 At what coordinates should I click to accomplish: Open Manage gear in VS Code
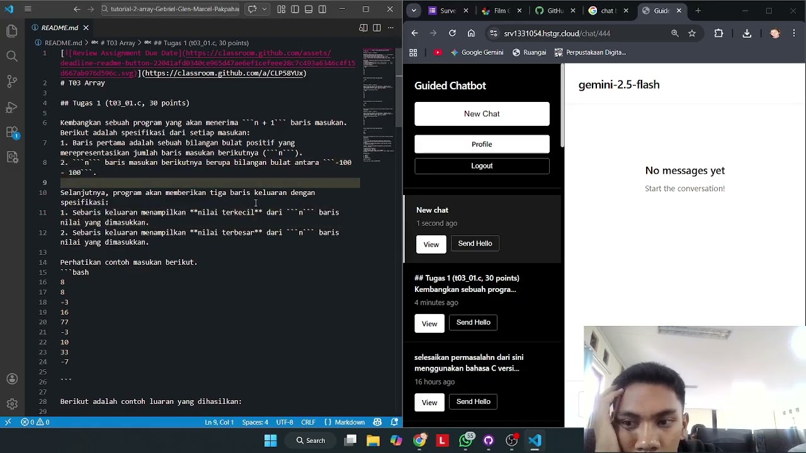point(11,404)
